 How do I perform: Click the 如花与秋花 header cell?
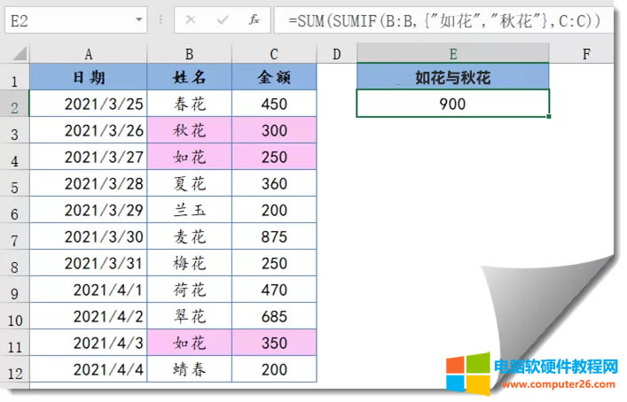(452, 78)
